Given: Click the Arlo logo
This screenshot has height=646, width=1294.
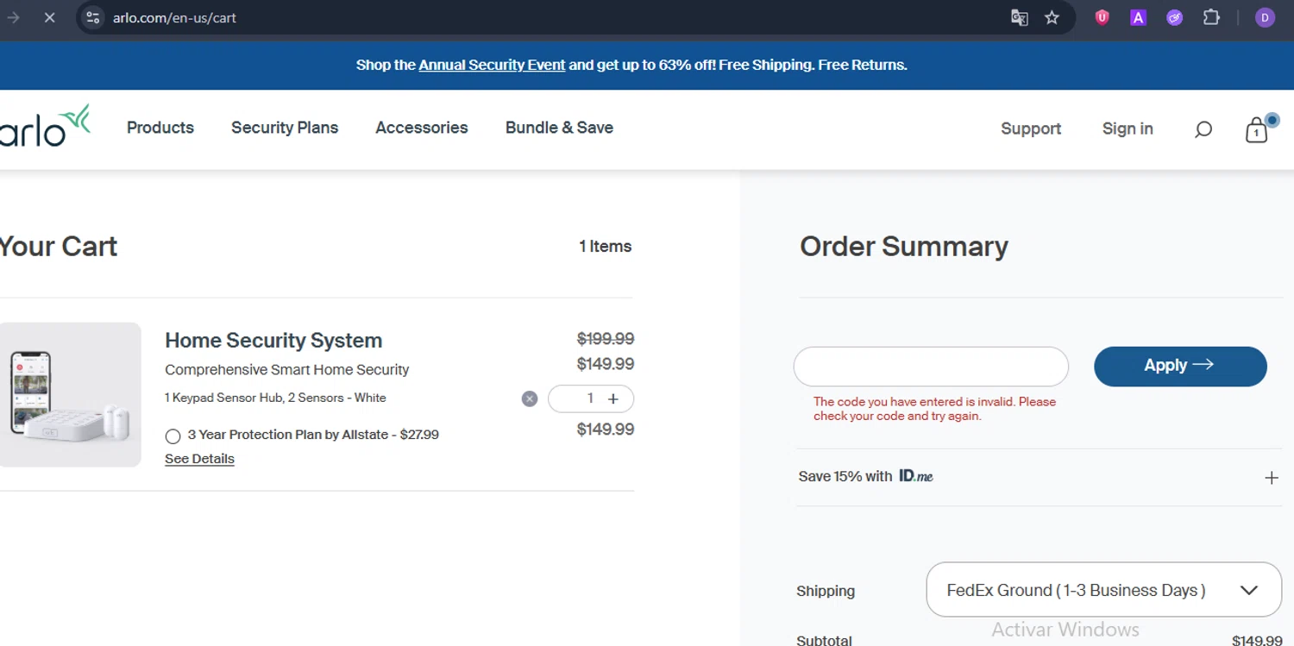Looking at the screenshot, I should 45,127.
